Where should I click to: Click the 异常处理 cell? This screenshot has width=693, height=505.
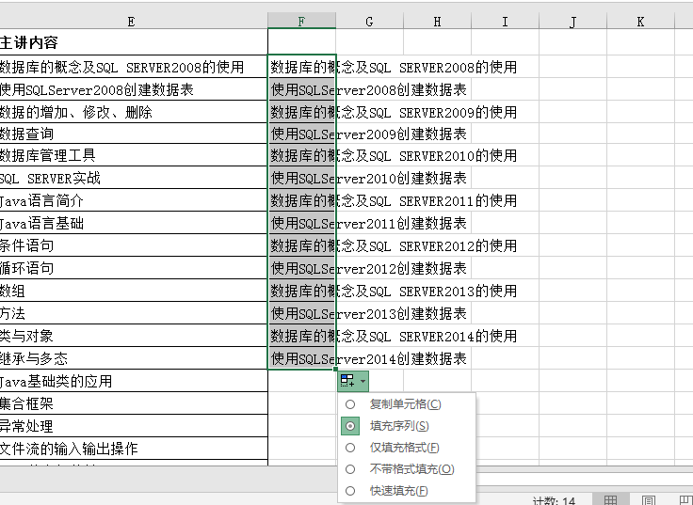(x=134, y=426)
